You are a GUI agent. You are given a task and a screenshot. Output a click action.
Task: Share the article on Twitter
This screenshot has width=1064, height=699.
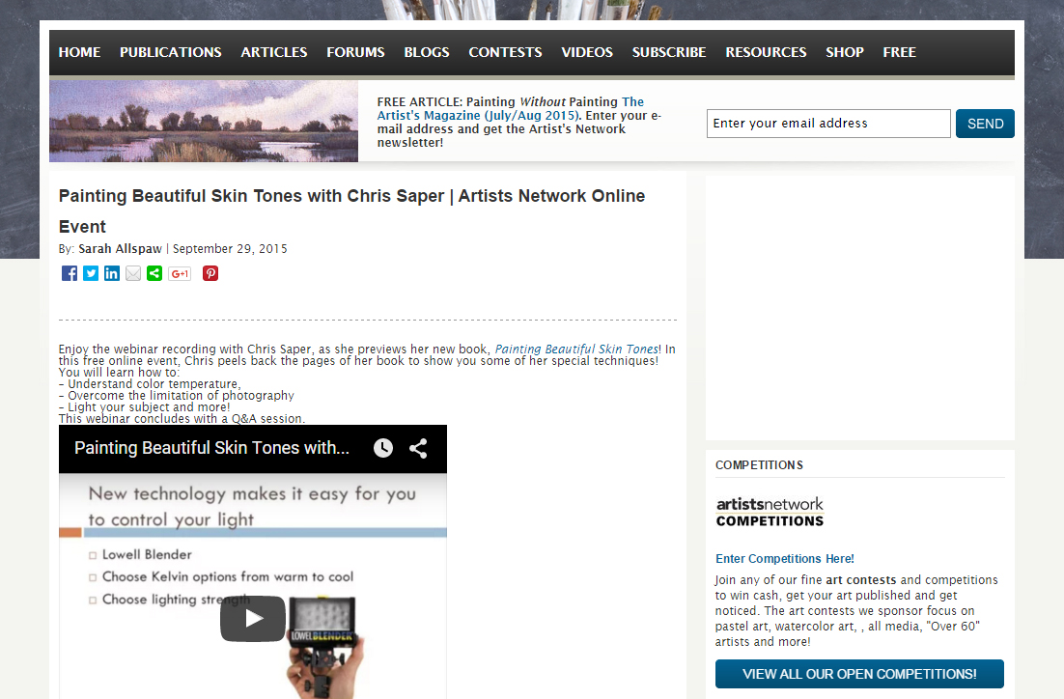pos(91,273)
